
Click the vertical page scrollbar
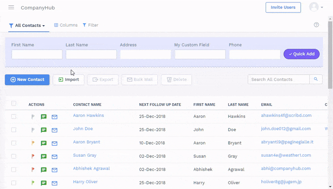pos(330,54)
